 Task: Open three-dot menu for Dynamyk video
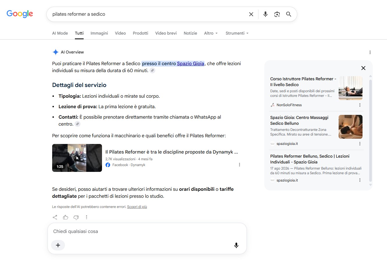coord(240,165)
